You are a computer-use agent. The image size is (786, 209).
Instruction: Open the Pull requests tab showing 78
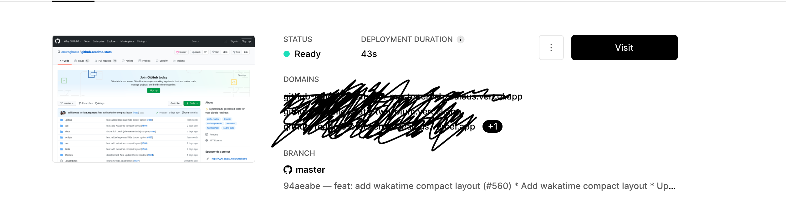click(105, 61)
